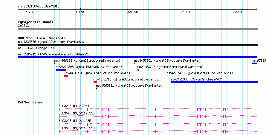
Task: Click the 32200k ruler tick label
Action: pyautogui.click(x=237, y=12)
